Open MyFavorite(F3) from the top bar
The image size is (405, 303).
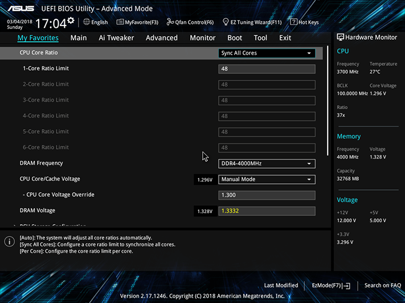pos(137,22)
